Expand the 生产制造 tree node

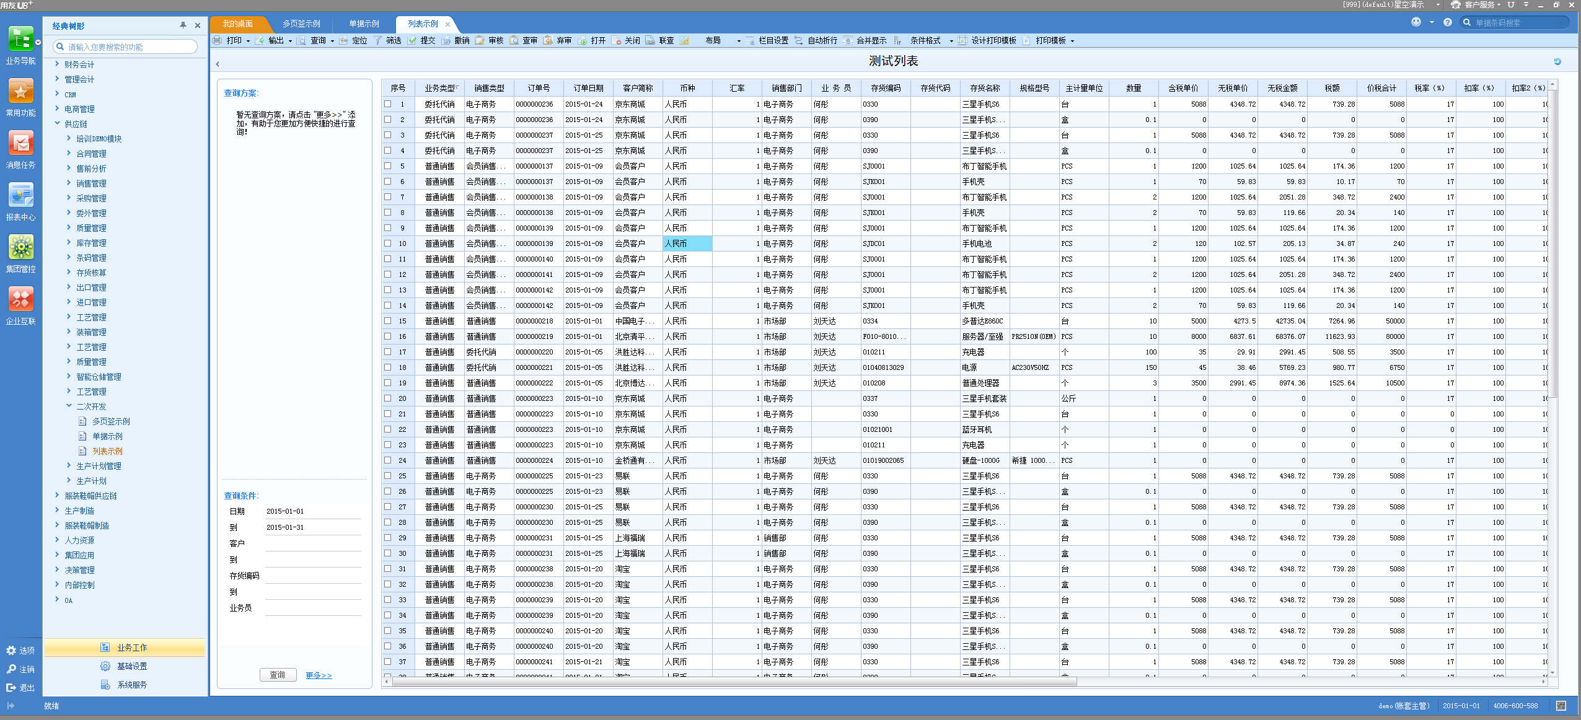pyautogui.click(x=57, y=510)
